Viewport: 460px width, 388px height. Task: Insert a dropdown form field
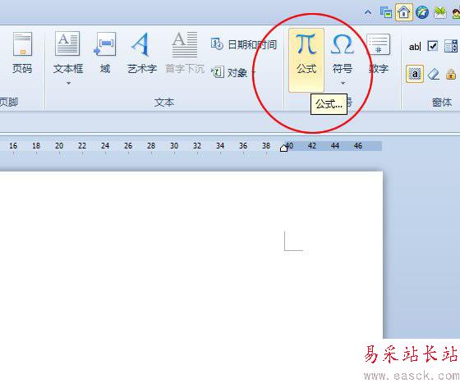coord(451,46)
